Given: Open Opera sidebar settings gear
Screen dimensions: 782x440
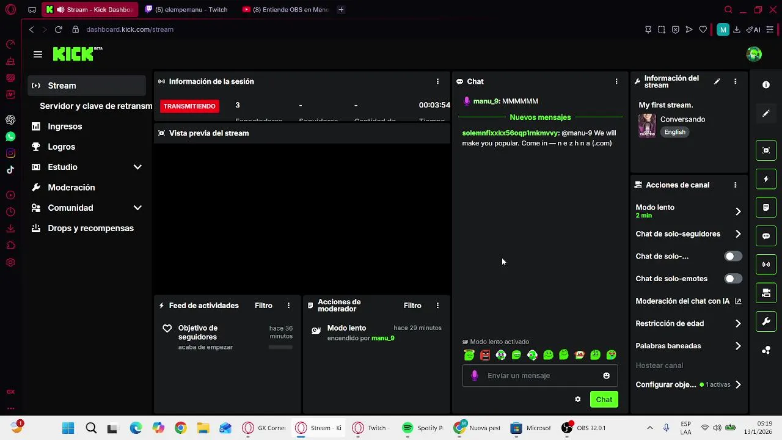Looking at the screenshot, I should 10,262.
